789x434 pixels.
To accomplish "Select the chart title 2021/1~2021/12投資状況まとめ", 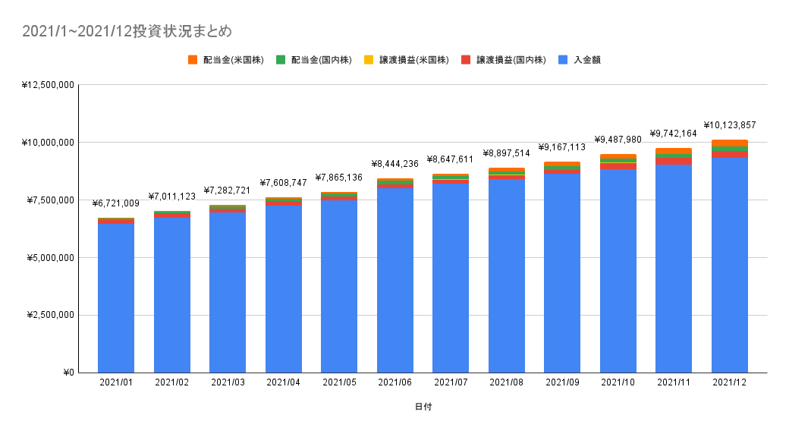I will pos(127,31).
